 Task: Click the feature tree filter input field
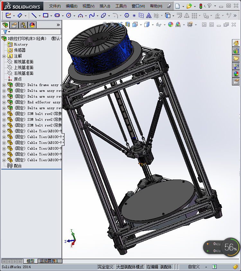click(31, 32)
